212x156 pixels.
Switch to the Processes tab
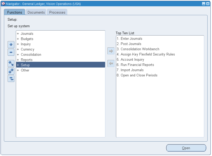[57, 12]
